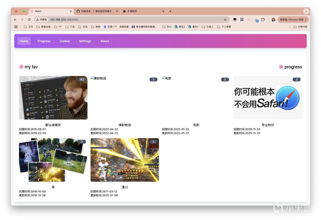Select the Mybili browser tab
321x220 pixels.
coord(51,11)
